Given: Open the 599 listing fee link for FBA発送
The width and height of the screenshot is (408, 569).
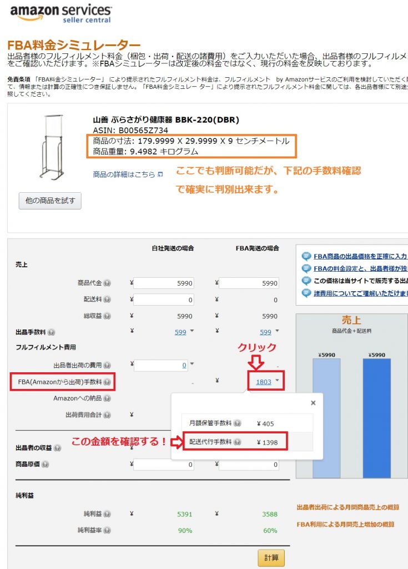Looking at the screenshot, I should click(x=265, y=332).
